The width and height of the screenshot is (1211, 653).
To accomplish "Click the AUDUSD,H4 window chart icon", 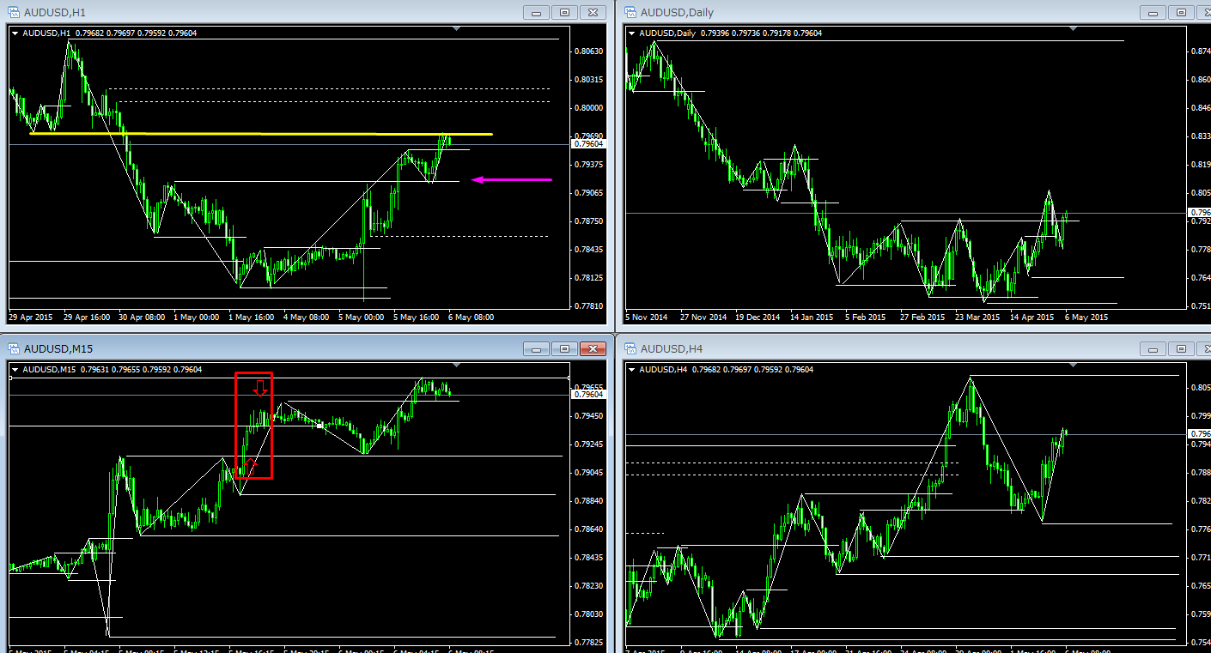I will point(630,348).
